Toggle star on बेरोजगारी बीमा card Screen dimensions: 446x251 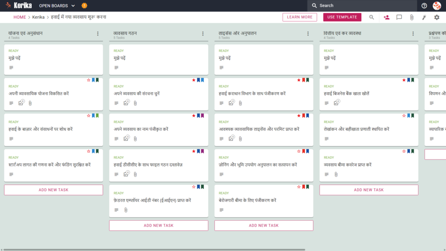click(x=299, y=187)
